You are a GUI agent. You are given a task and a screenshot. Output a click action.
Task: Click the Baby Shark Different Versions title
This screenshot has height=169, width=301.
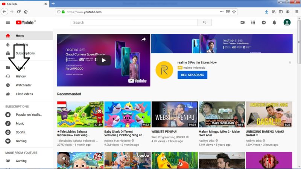124,133
